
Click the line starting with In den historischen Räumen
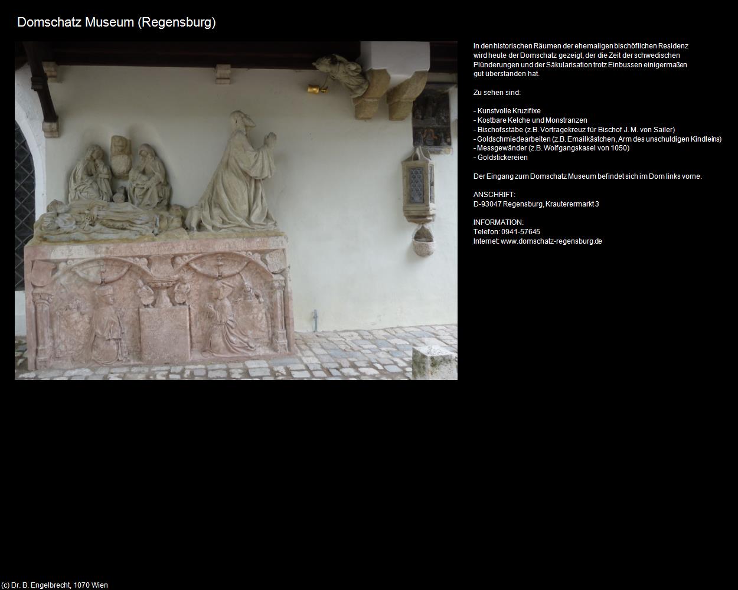(x=581, y=46)
